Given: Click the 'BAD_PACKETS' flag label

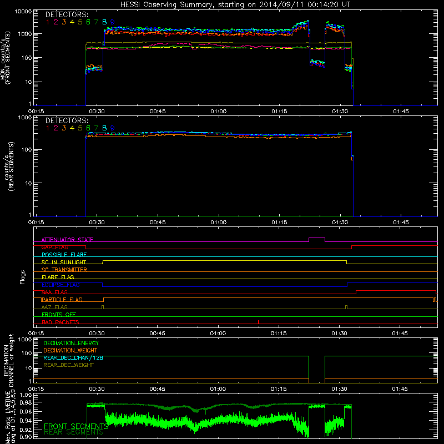Looking at the screenshot, I should tap(60, 322).
